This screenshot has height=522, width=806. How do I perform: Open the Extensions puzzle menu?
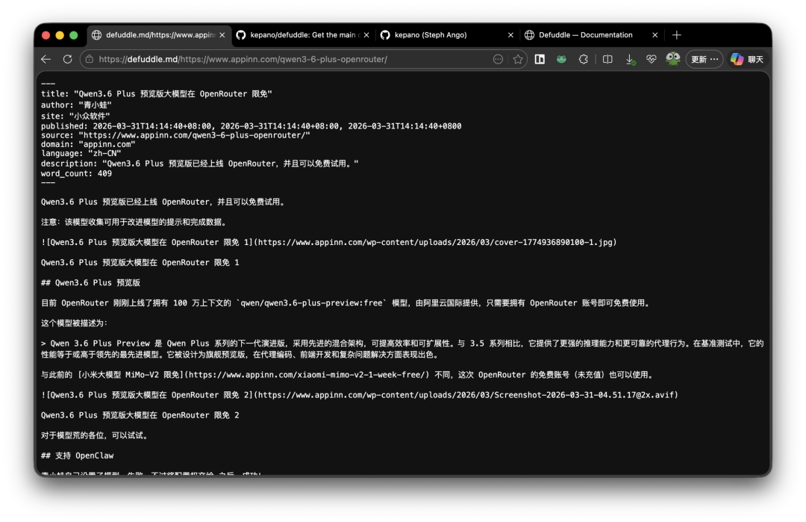pos(583,59)
